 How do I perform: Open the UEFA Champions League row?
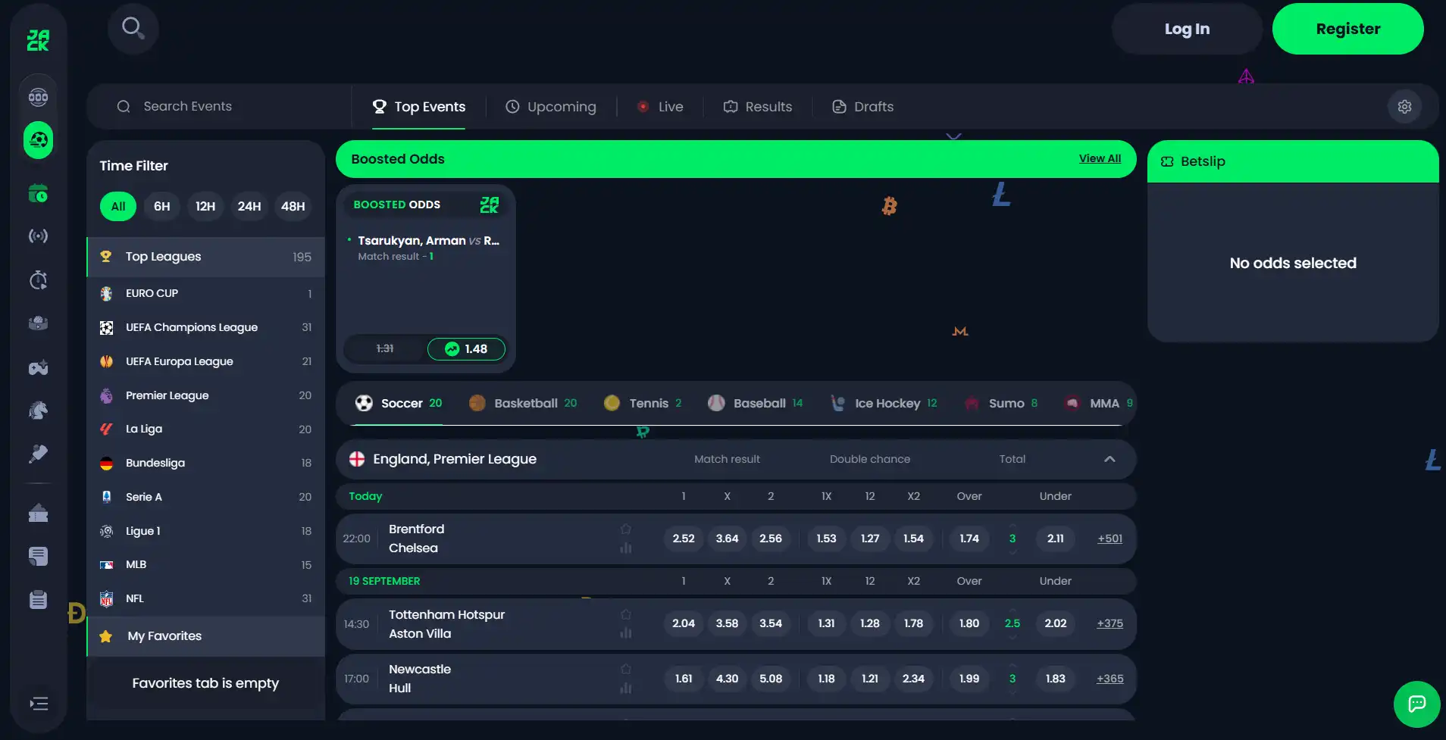[206, 327]
